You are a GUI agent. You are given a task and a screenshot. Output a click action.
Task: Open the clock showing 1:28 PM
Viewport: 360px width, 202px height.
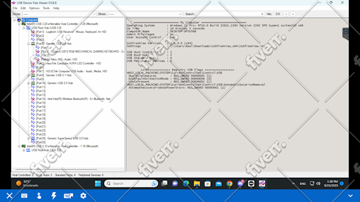click(330, 183)
